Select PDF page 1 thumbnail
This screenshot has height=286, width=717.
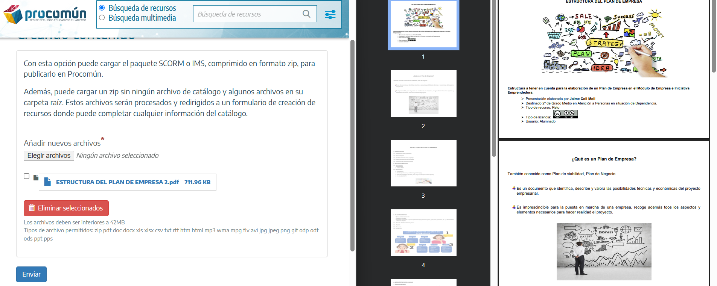tap(423, 24)
